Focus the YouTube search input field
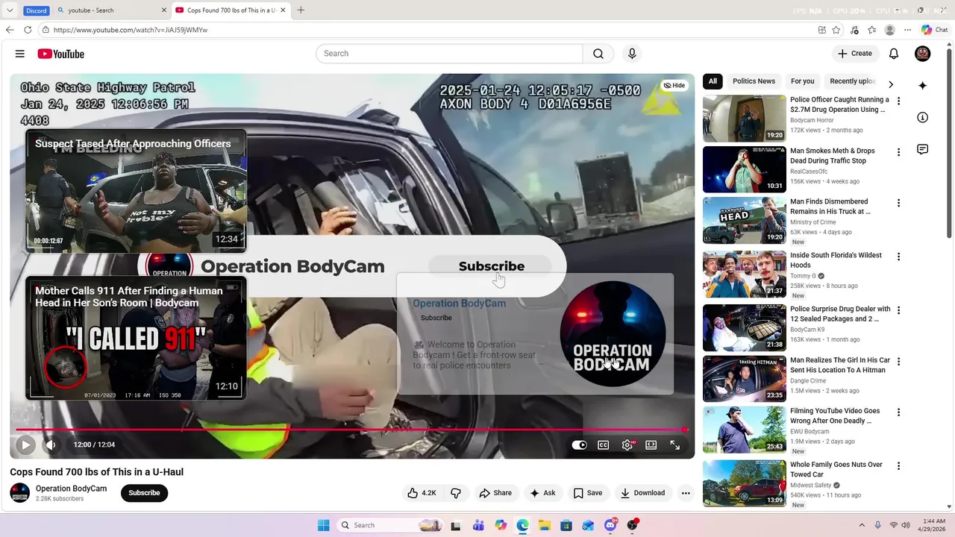Image resolution: width=955 pixels, height=537 pixels. click(450, 54)
